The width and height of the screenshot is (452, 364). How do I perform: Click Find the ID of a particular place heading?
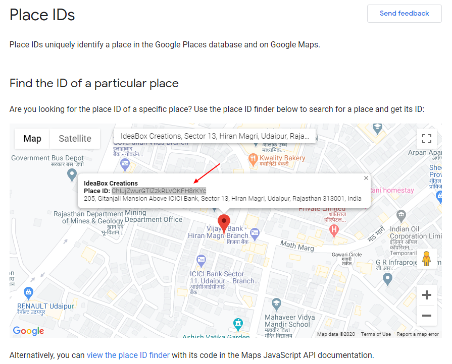point(94,84)
